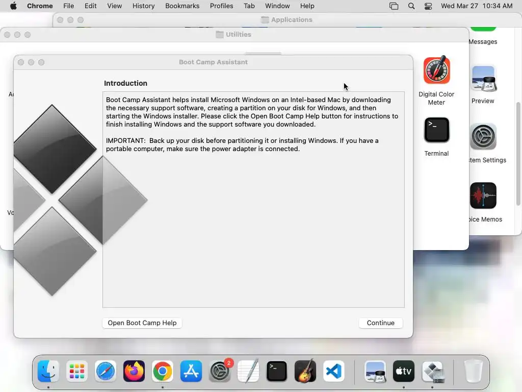Open Terminal from the Dock
522x392 pixels.
point(277,371)
